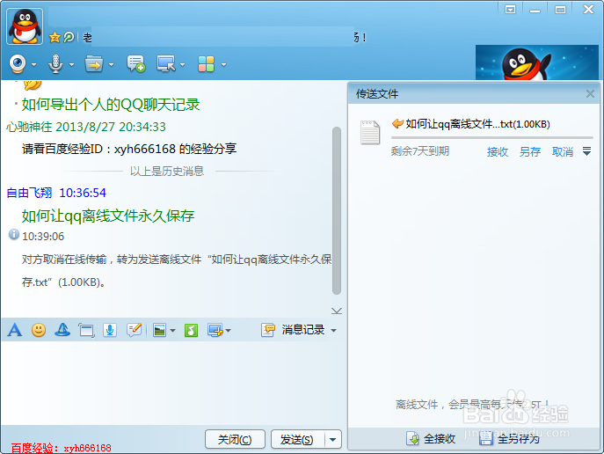Click message 如何让qq离线文件永久保存
This screenshot has height=454, width=604.
(x=108, y=216)
